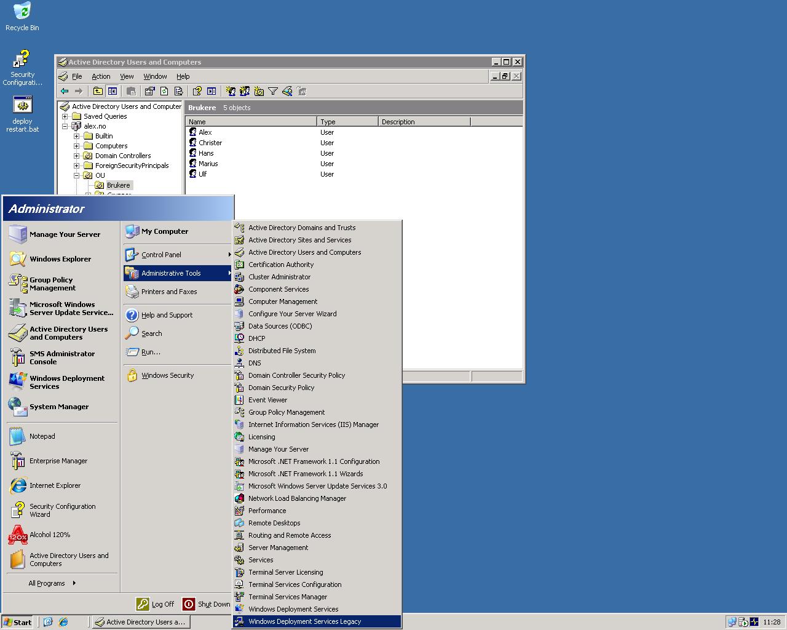This screenshot has width=787, height=630.
Task: Click the Back arrow in the toolbar
Action: click(65, 91)
